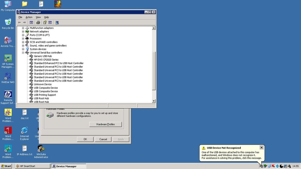Open the File menu
Viewport: 301px width, 169px height.
pyautogui.click(x=20, y=17)
